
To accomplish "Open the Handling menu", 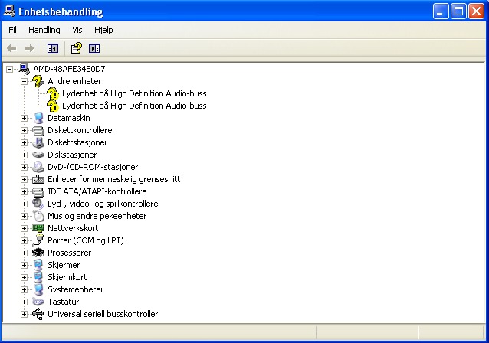I will click(44, 30).
